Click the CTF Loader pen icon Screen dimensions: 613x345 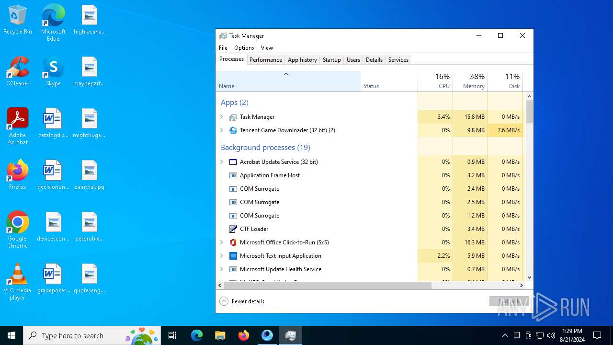[233, 229]
